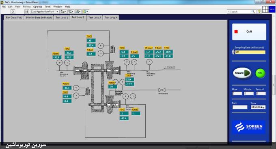Click the Sampling Rate increment stepper arrows
Viewport: 276px width, 149px height.
233,52
